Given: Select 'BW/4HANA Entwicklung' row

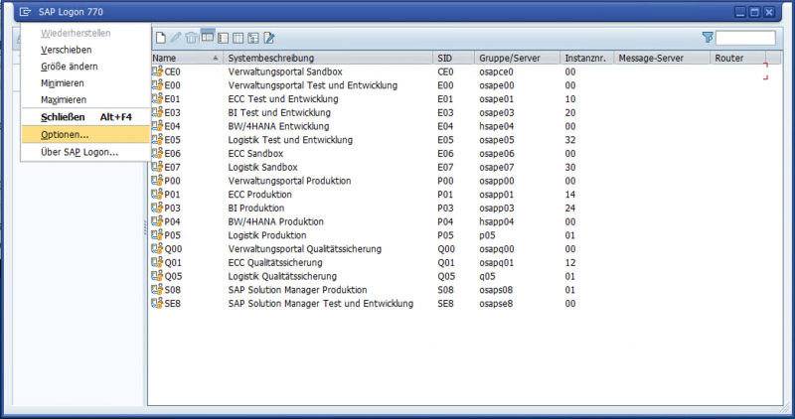Looking at the screenshot, I should (278, 127).
